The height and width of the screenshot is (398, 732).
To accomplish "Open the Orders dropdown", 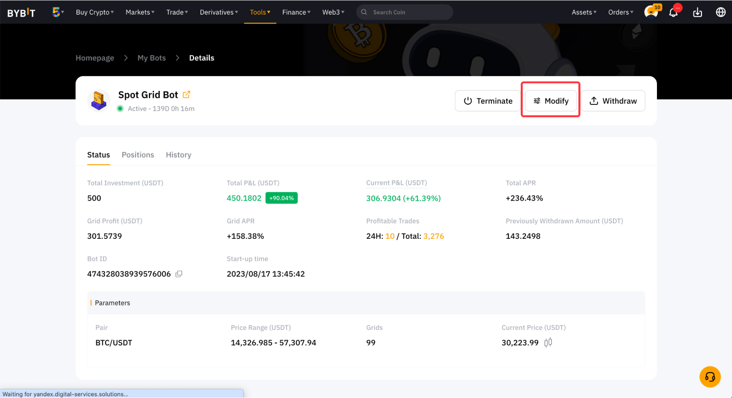I will coord(620,12).
